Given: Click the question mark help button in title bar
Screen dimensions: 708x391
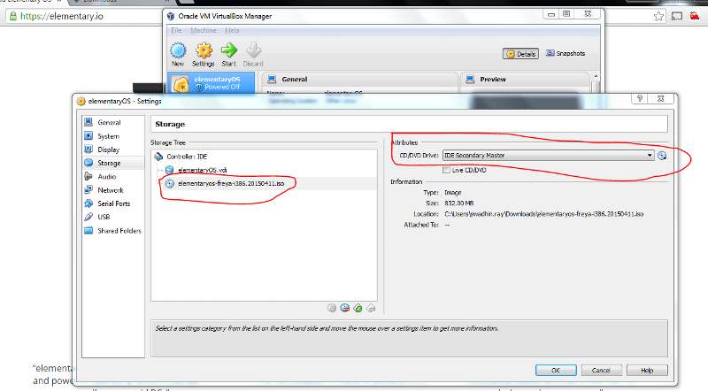Looking at the screenshot, I should 639,98.
